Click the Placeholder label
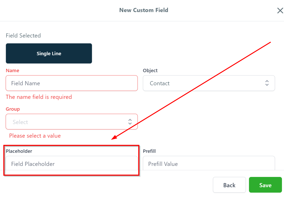 tap(19, 151)
